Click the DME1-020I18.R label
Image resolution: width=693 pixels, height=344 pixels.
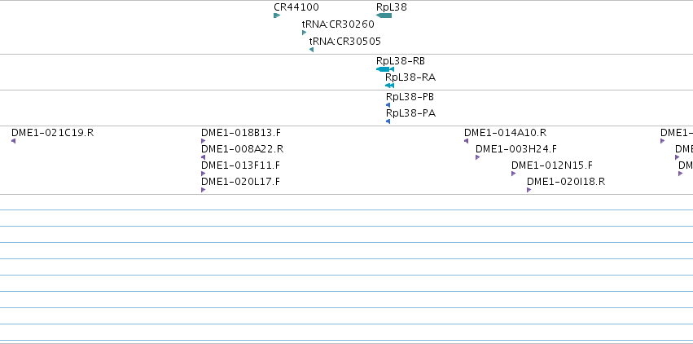[x=566, y=182]
